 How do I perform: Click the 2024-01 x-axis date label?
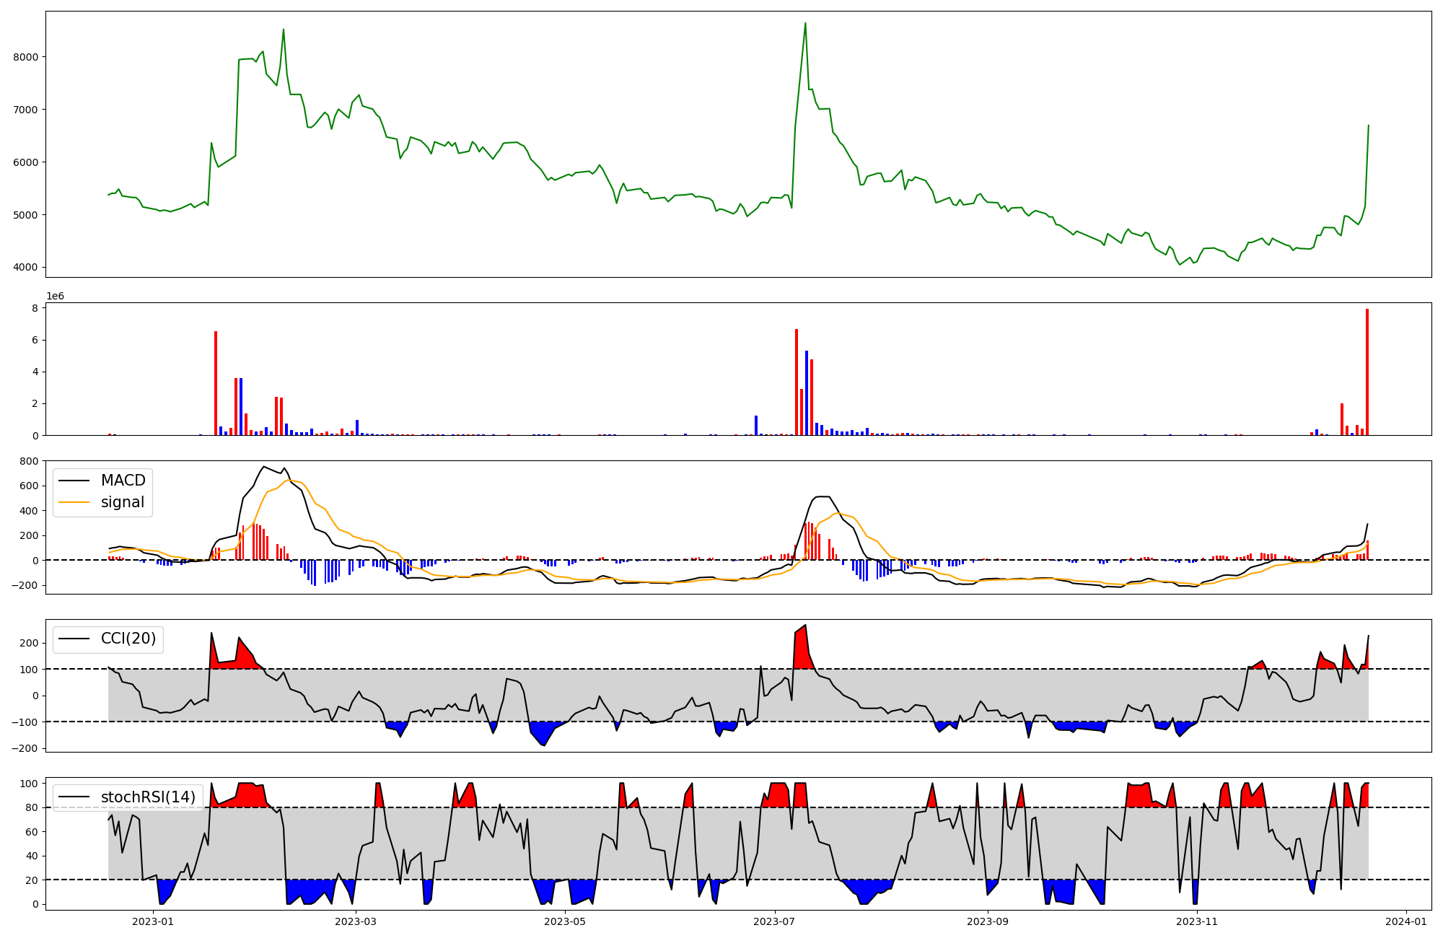[x=1406, y=921]
